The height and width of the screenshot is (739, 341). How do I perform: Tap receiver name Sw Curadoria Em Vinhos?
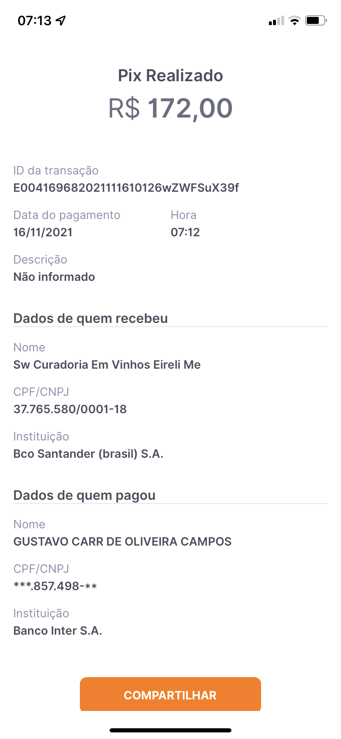(x=107, y=365)
